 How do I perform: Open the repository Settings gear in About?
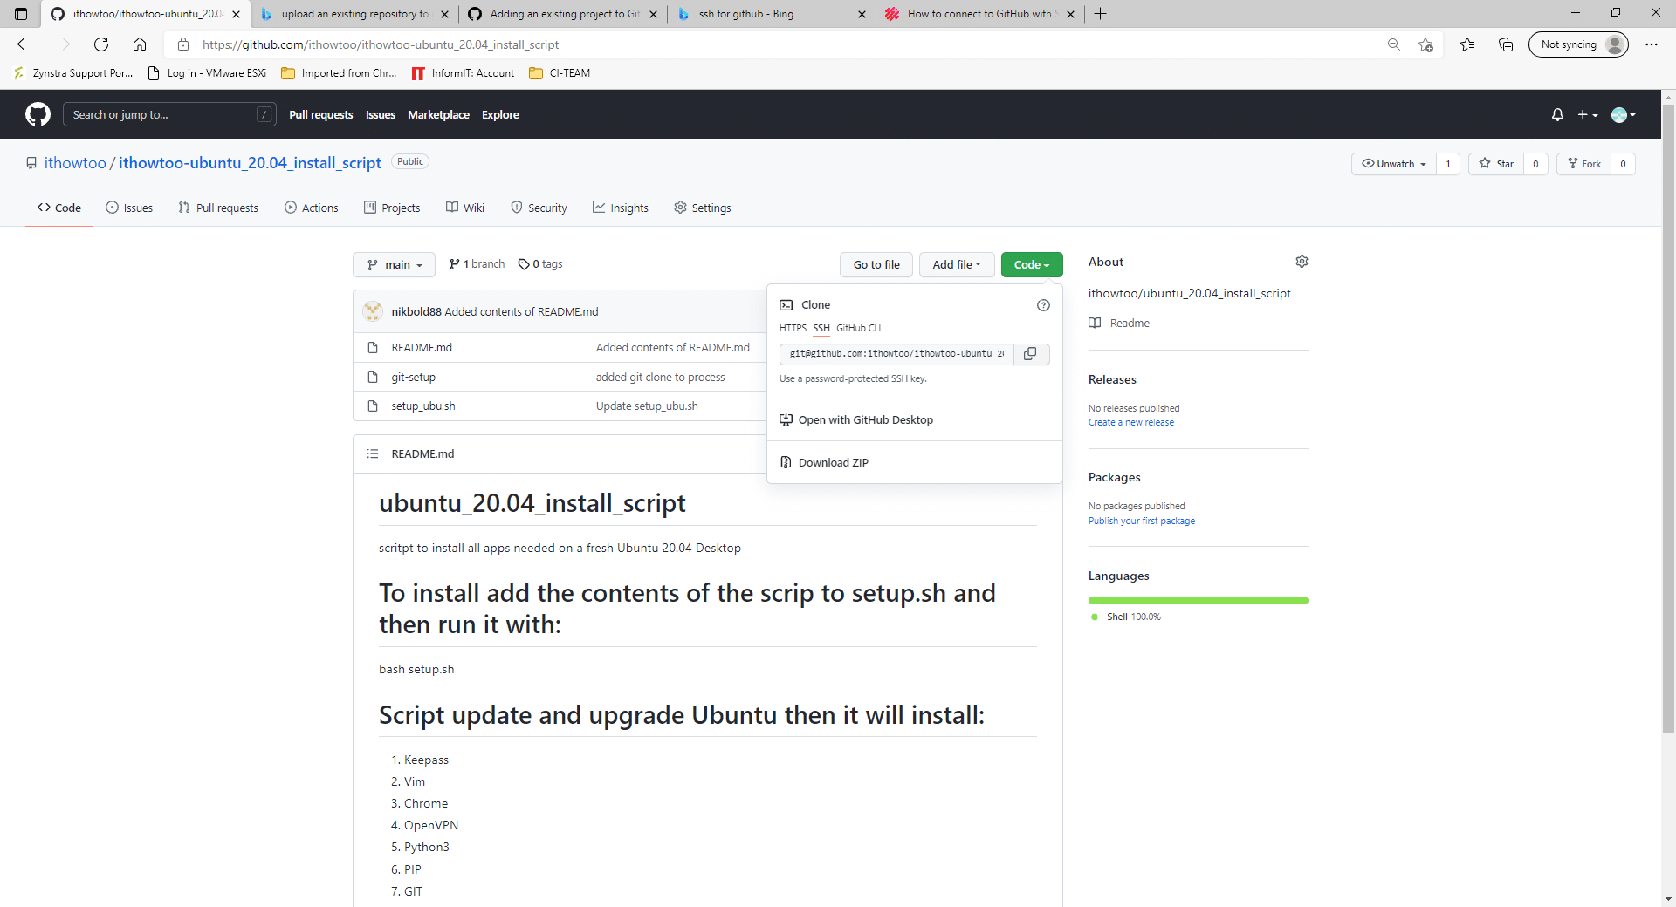1302,261
